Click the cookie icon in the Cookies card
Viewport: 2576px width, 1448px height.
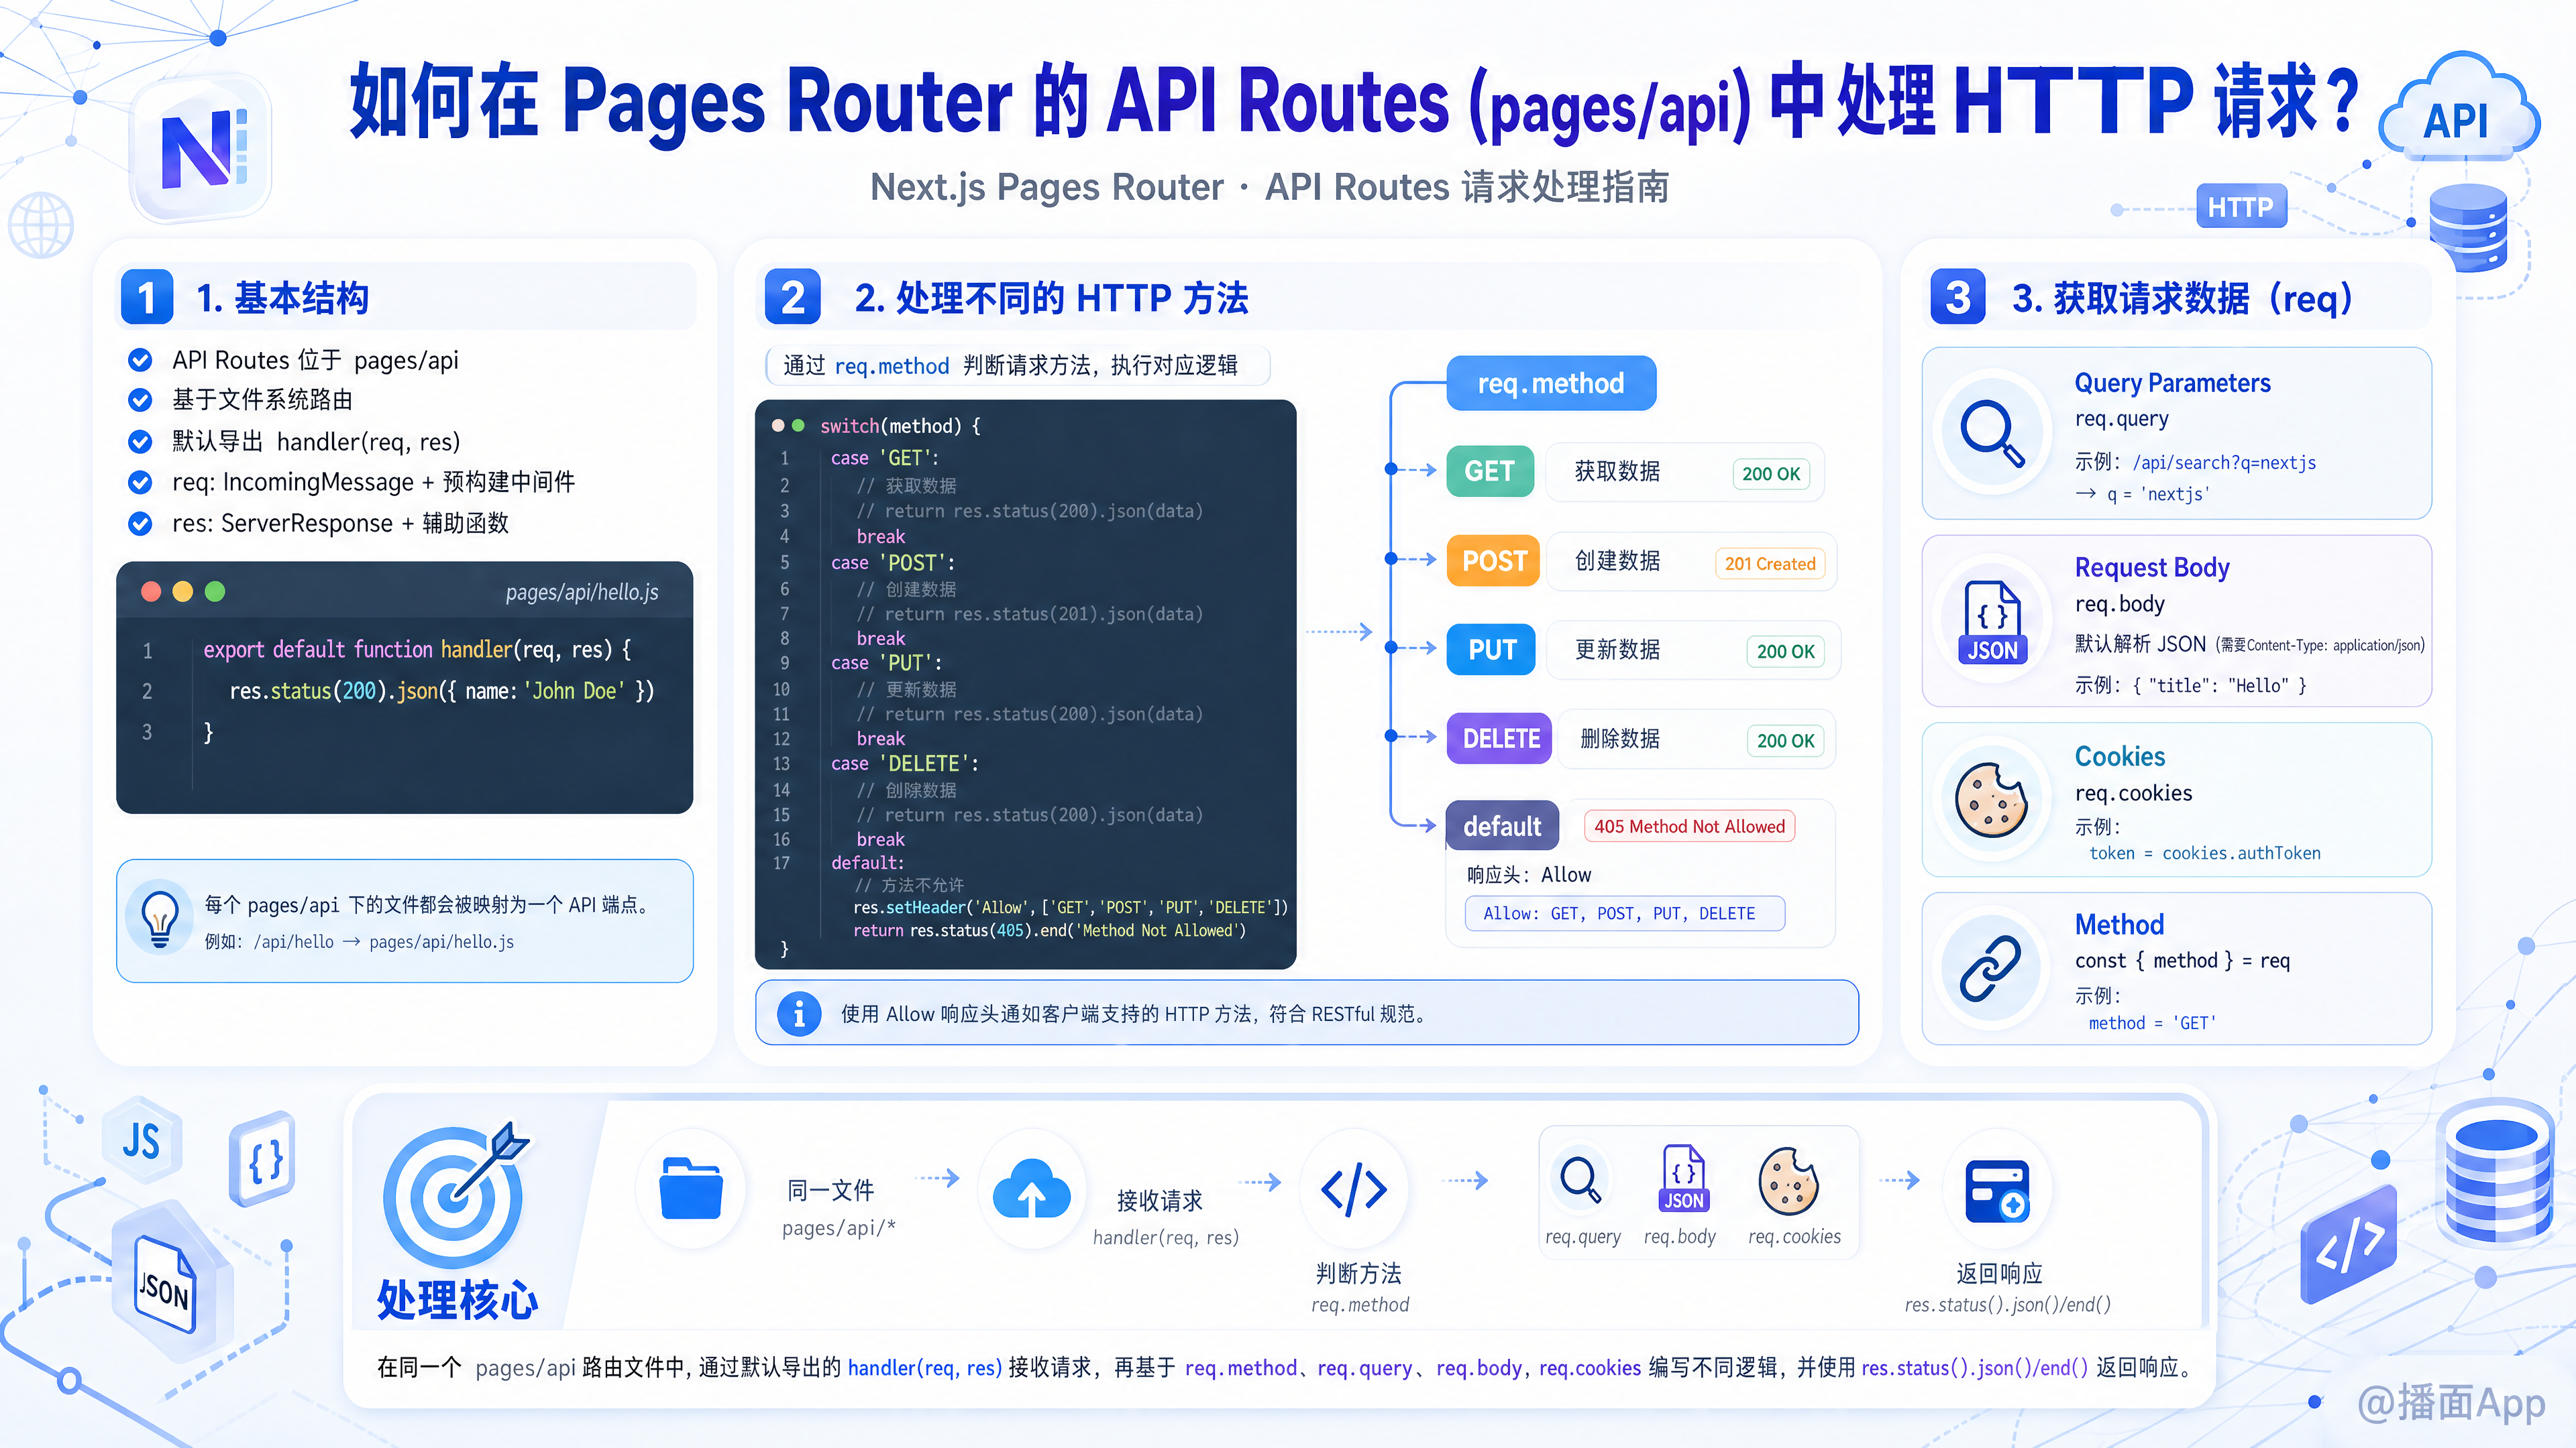pos(1991,800)
